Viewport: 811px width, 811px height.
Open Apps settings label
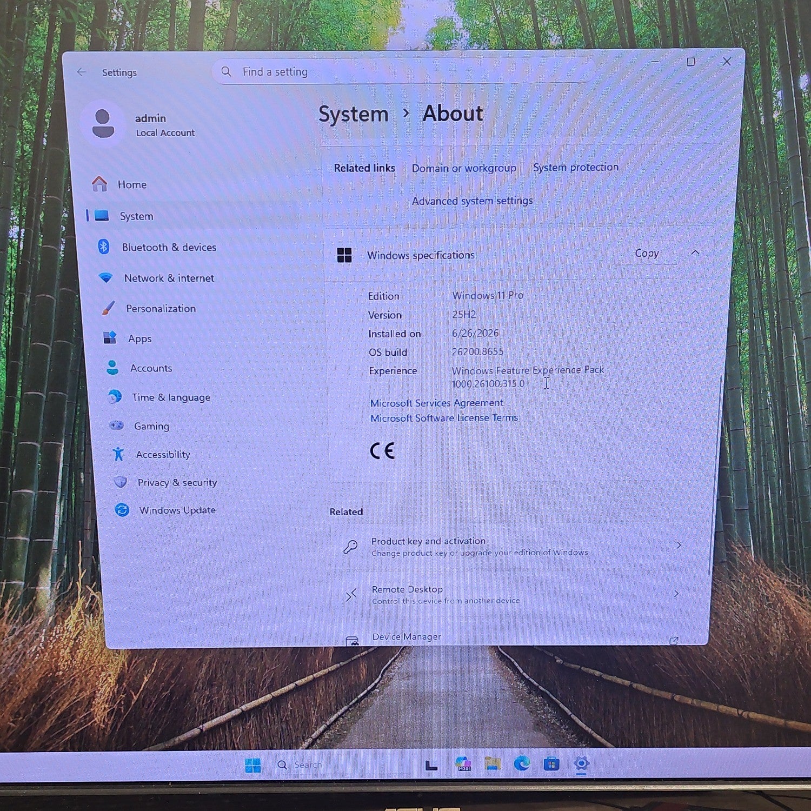click(139, 338)
